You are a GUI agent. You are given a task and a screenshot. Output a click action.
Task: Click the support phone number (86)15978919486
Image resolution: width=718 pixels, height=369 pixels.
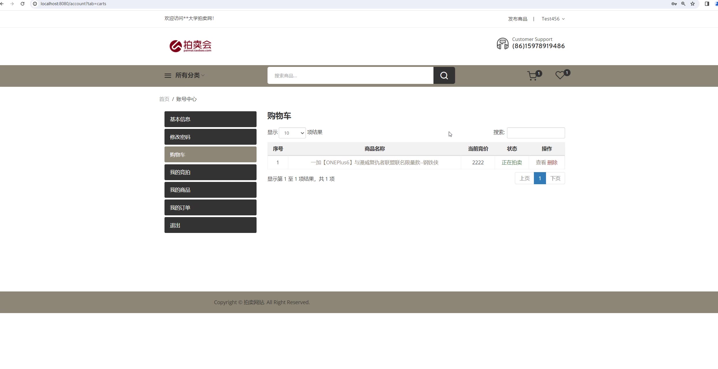538,46
